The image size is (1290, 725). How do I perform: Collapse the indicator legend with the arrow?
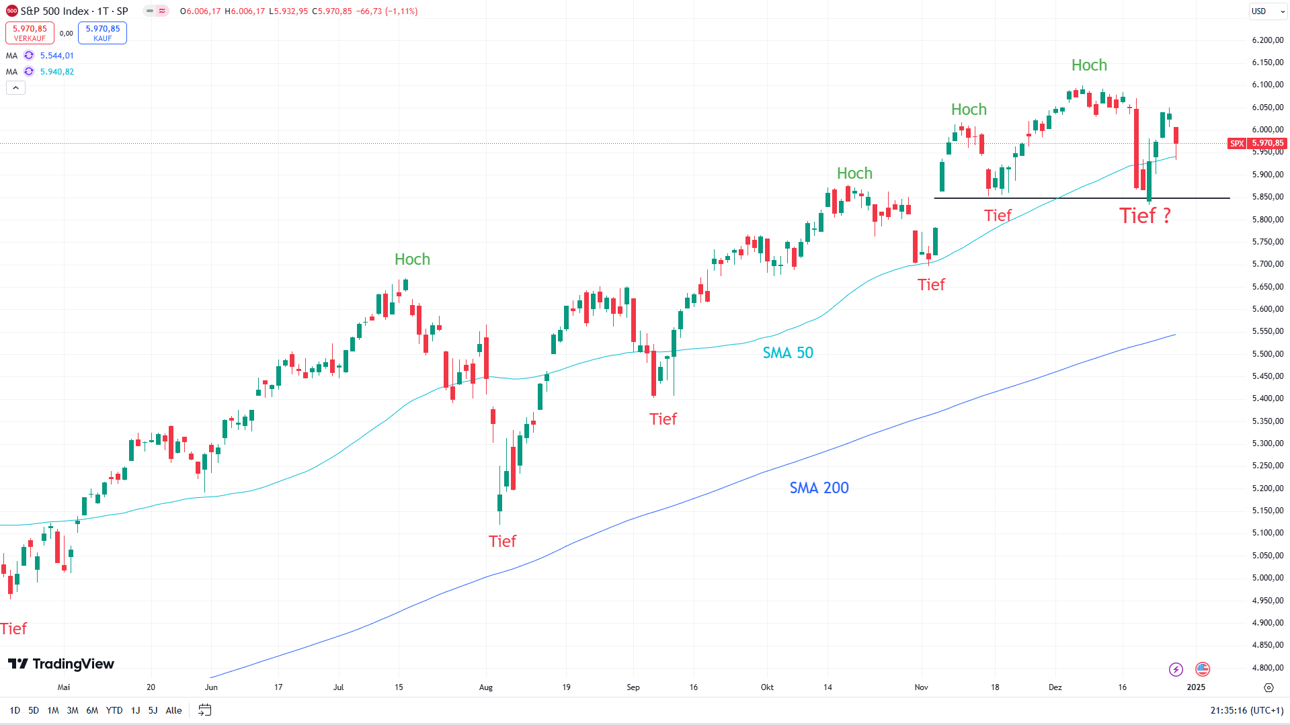15,88
